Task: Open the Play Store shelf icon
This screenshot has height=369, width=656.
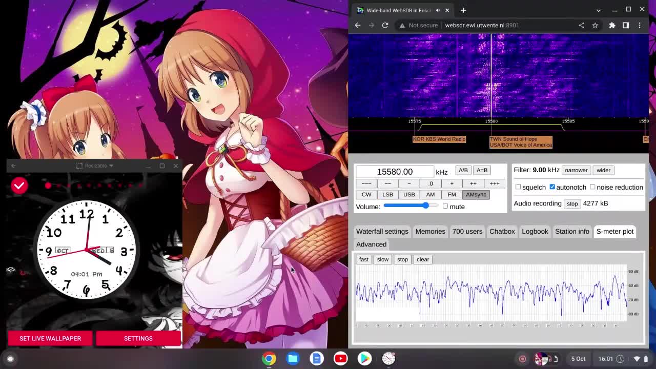Action: tap(364, 358)
